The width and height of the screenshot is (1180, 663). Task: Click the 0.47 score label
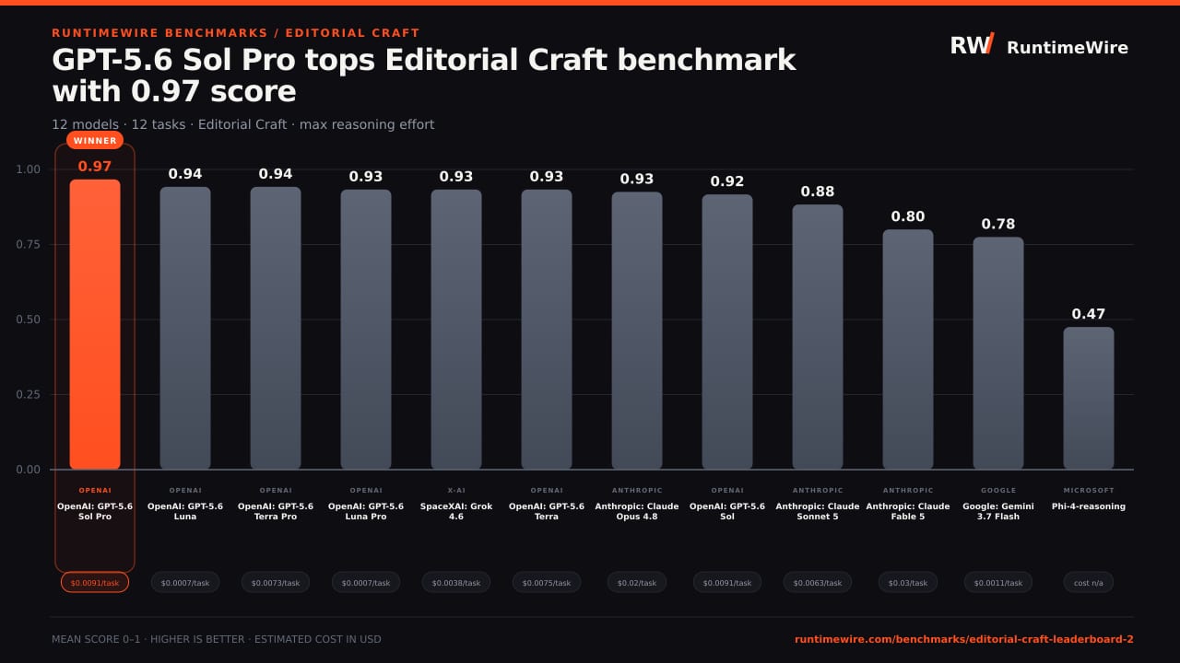pos(1089,314)
